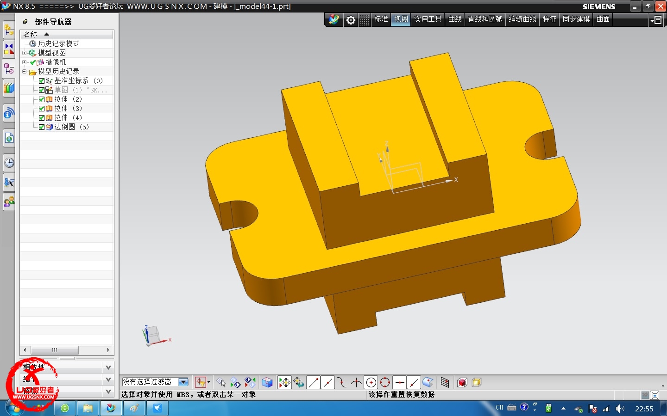
Task: Switch to the 特征 toolbar tab
Action: click(549, 19)
